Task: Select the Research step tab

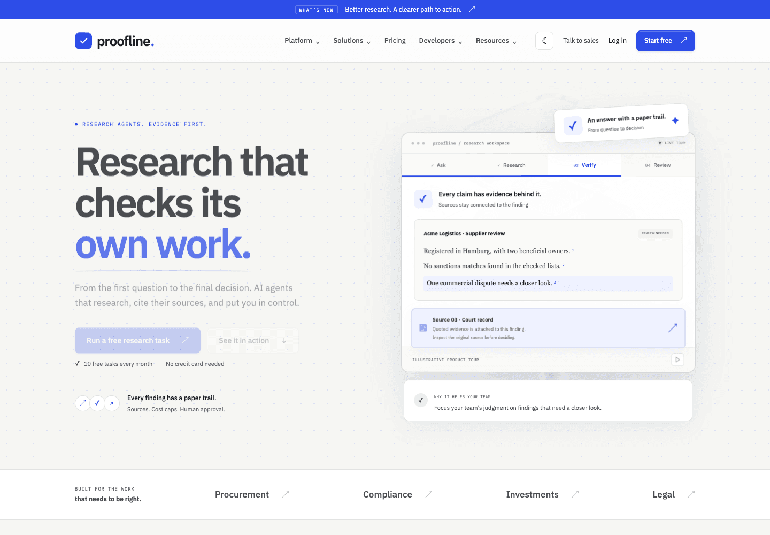Action: click(511, 165)
